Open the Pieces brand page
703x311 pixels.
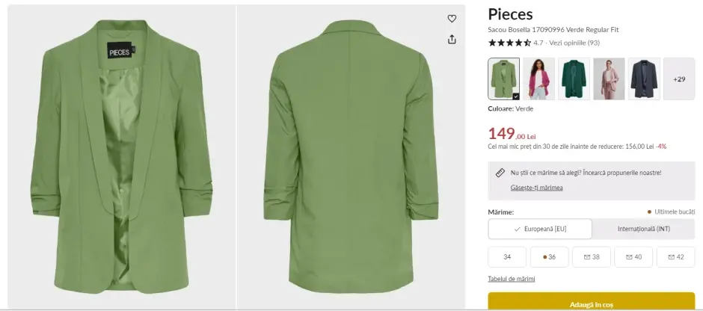pyautogui.click(x=510, y=14)
